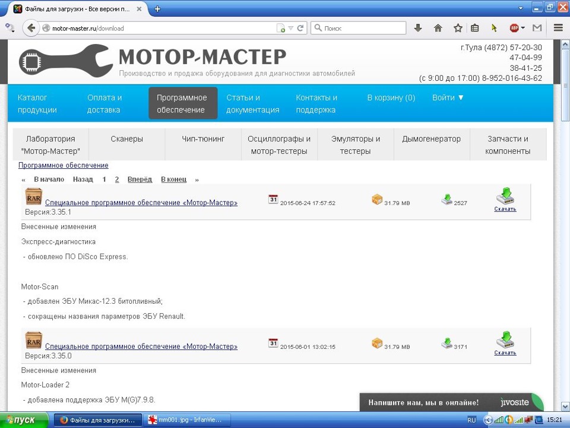570x428 pixels.
Task: Open new tab with the plus button
Action: pyautogui.click(x=157, y=9)
